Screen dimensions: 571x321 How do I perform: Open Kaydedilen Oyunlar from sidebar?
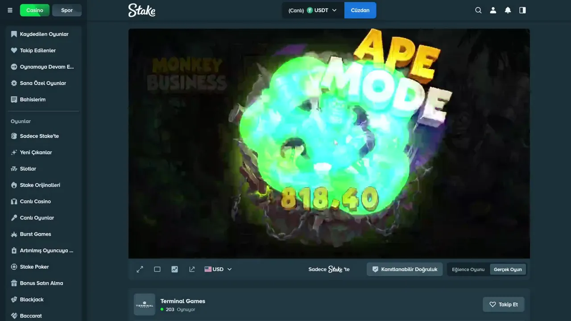[x=44, y=34]
